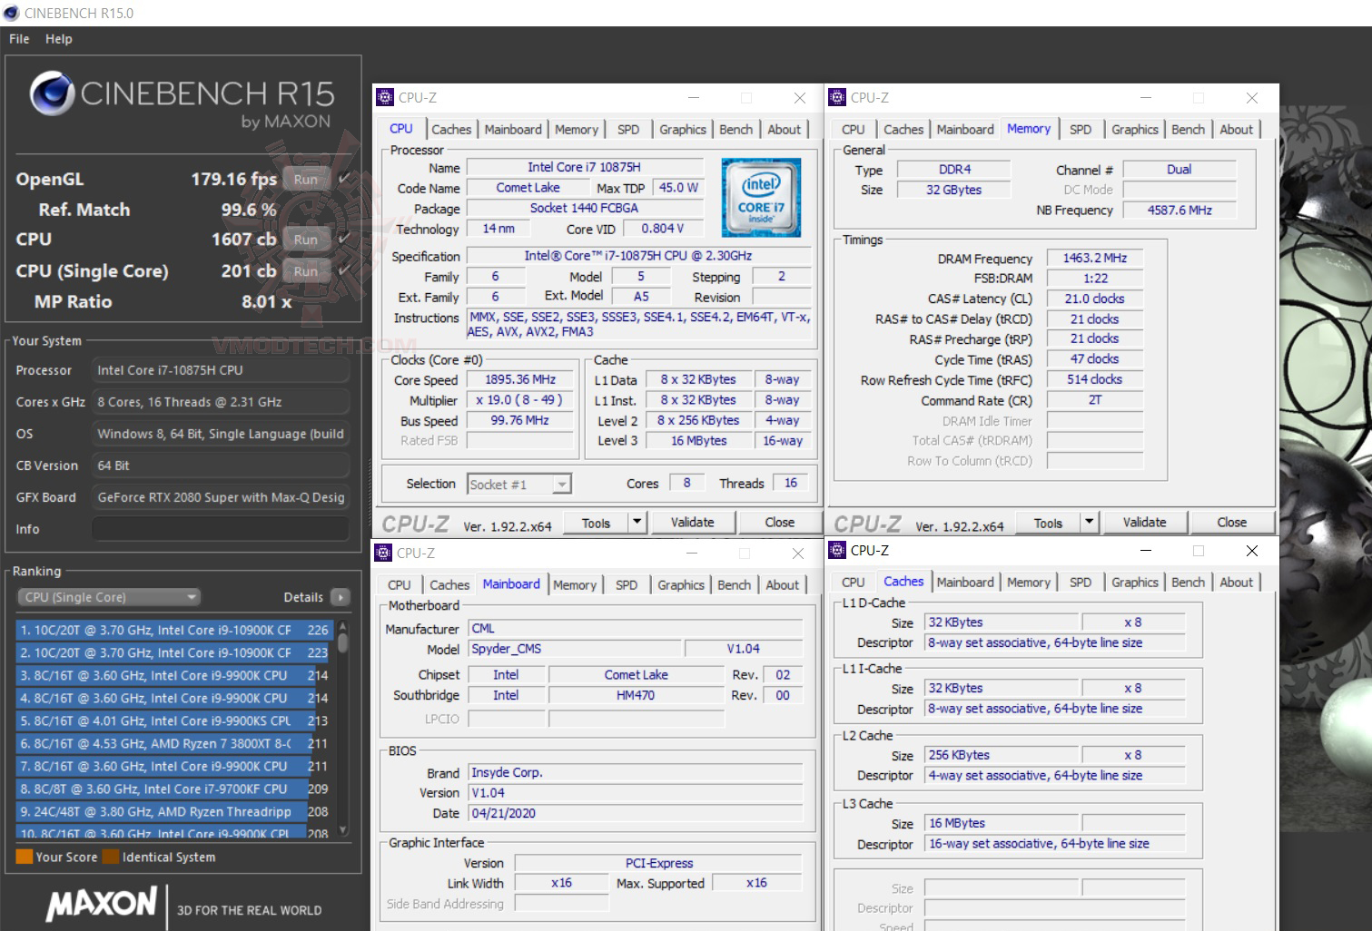
Task: Click the L3 Cache size value 16 MBytes
Action: [1002, 823]
